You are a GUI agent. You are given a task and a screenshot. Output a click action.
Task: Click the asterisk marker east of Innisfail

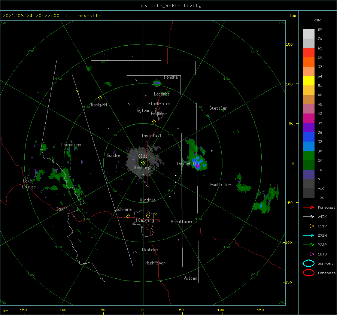[x=178, y=128]
